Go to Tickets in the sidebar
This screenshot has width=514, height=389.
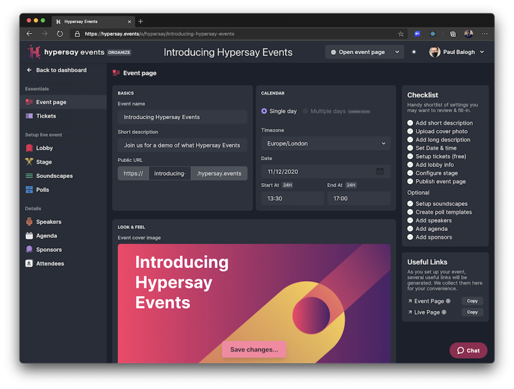[46, 116]
